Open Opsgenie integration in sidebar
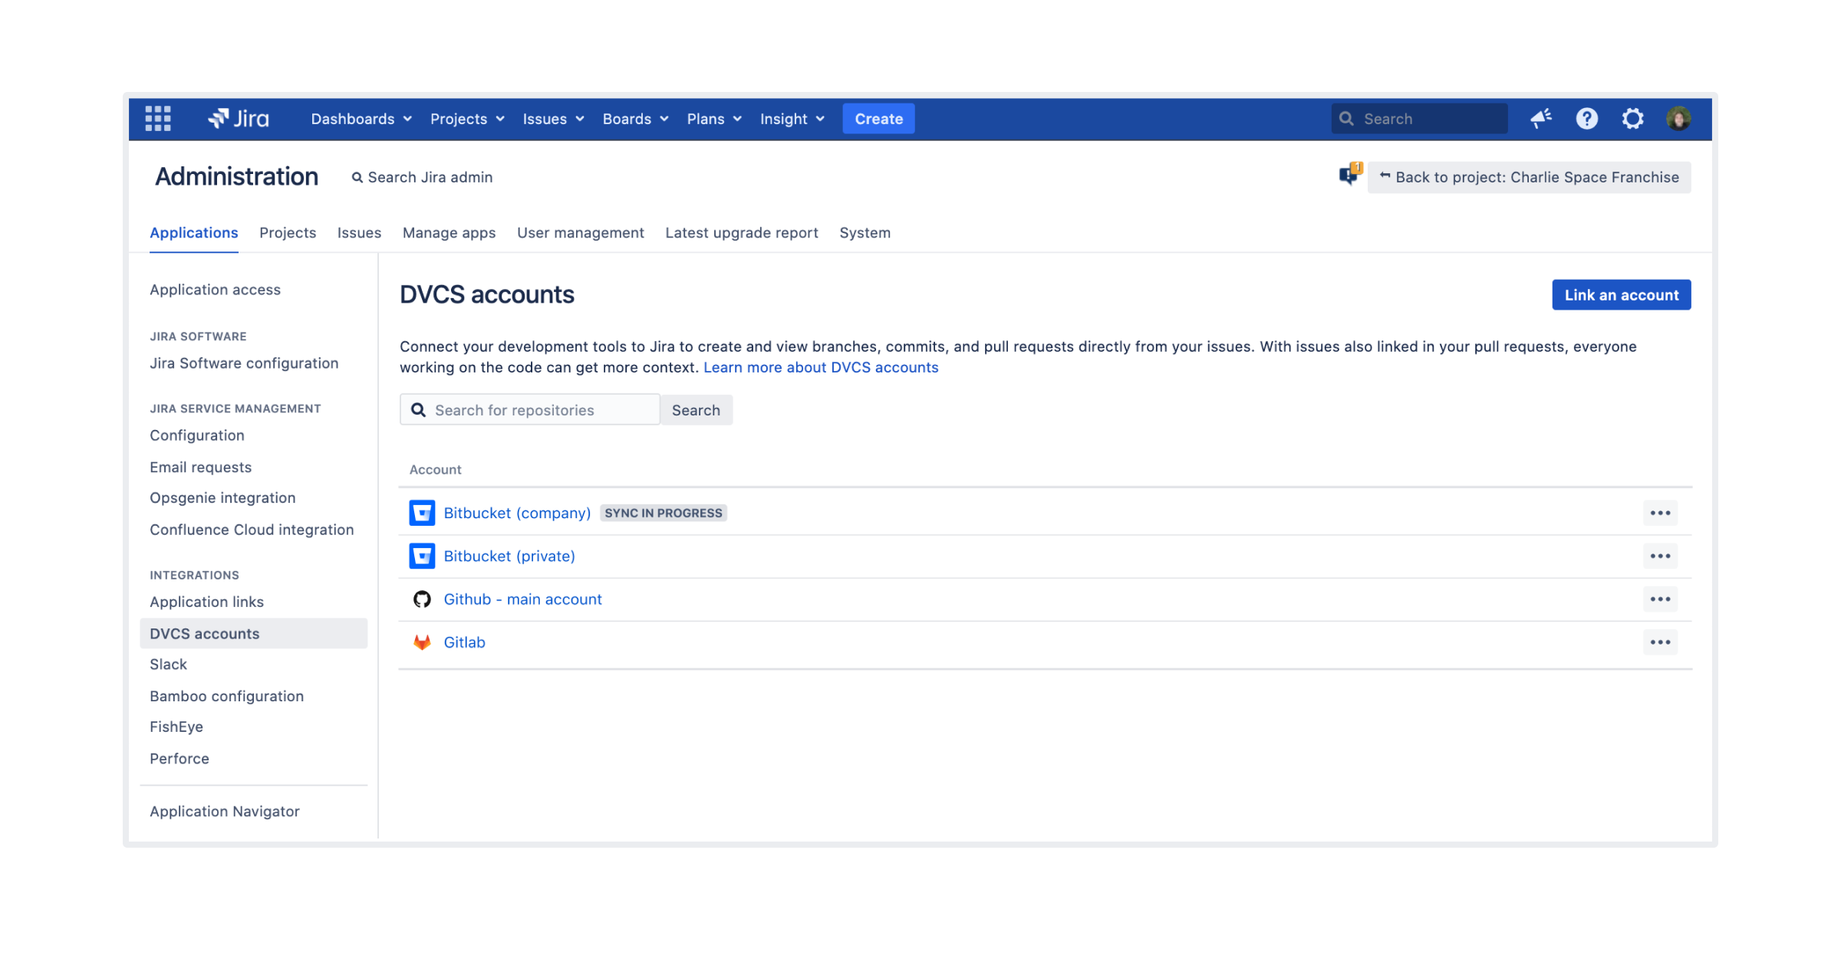Image resolution: width=1841 pixels, height=955 pixels. [x=222, y=498]
